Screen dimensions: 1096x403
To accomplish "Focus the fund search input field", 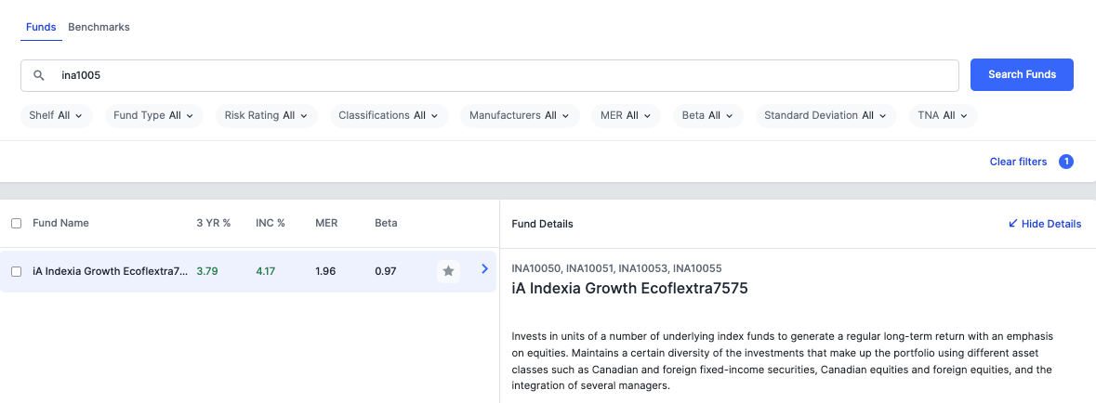I will (x=489, y=75).
